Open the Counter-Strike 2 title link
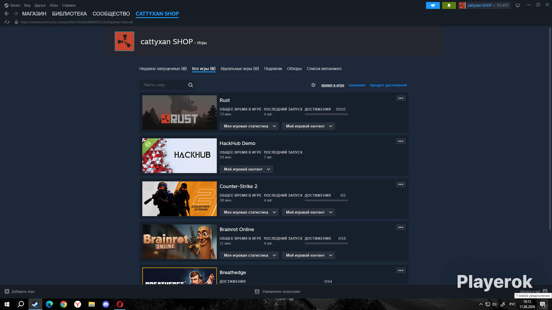This screenshot has height=310, width=552. point(238,186)
